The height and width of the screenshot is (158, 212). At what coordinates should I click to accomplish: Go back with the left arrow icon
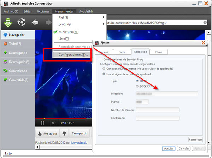[35, 22]
